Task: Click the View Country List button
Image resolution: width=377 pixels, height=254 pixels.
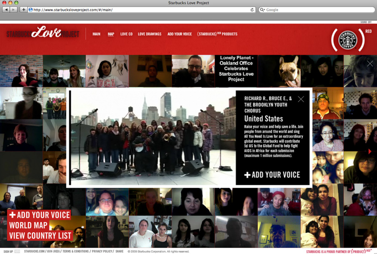Action: pos(40,236)
